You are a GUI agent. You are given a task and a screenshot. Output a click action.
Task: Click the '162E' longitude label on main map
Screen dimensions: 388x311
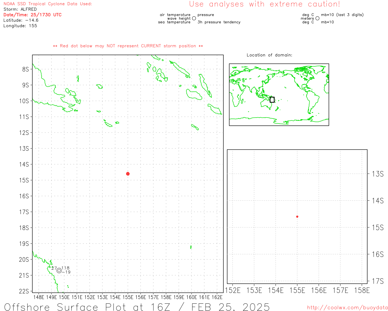pyautogui.click(x=217, y=297)
